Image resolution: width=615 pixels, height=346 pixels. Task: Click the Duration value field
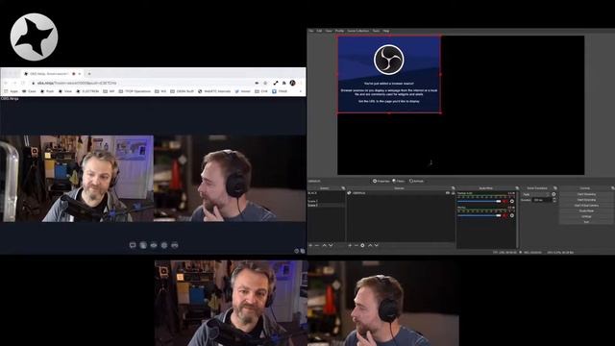click(542, 200)
